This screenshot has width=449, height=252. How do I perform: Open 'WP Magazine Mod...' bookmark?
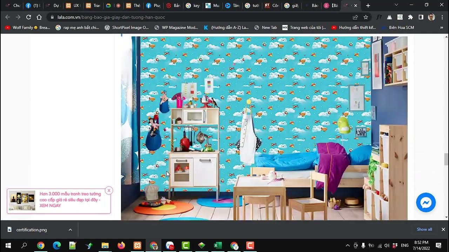(x=176, y=27)
